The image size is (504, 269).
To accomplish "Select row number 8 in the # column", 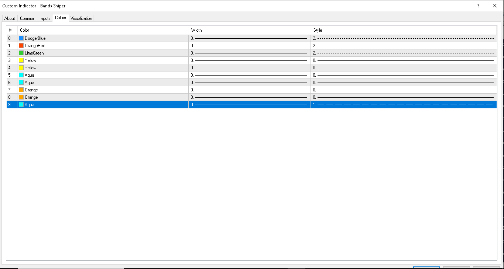I will [x=12, y=97].
